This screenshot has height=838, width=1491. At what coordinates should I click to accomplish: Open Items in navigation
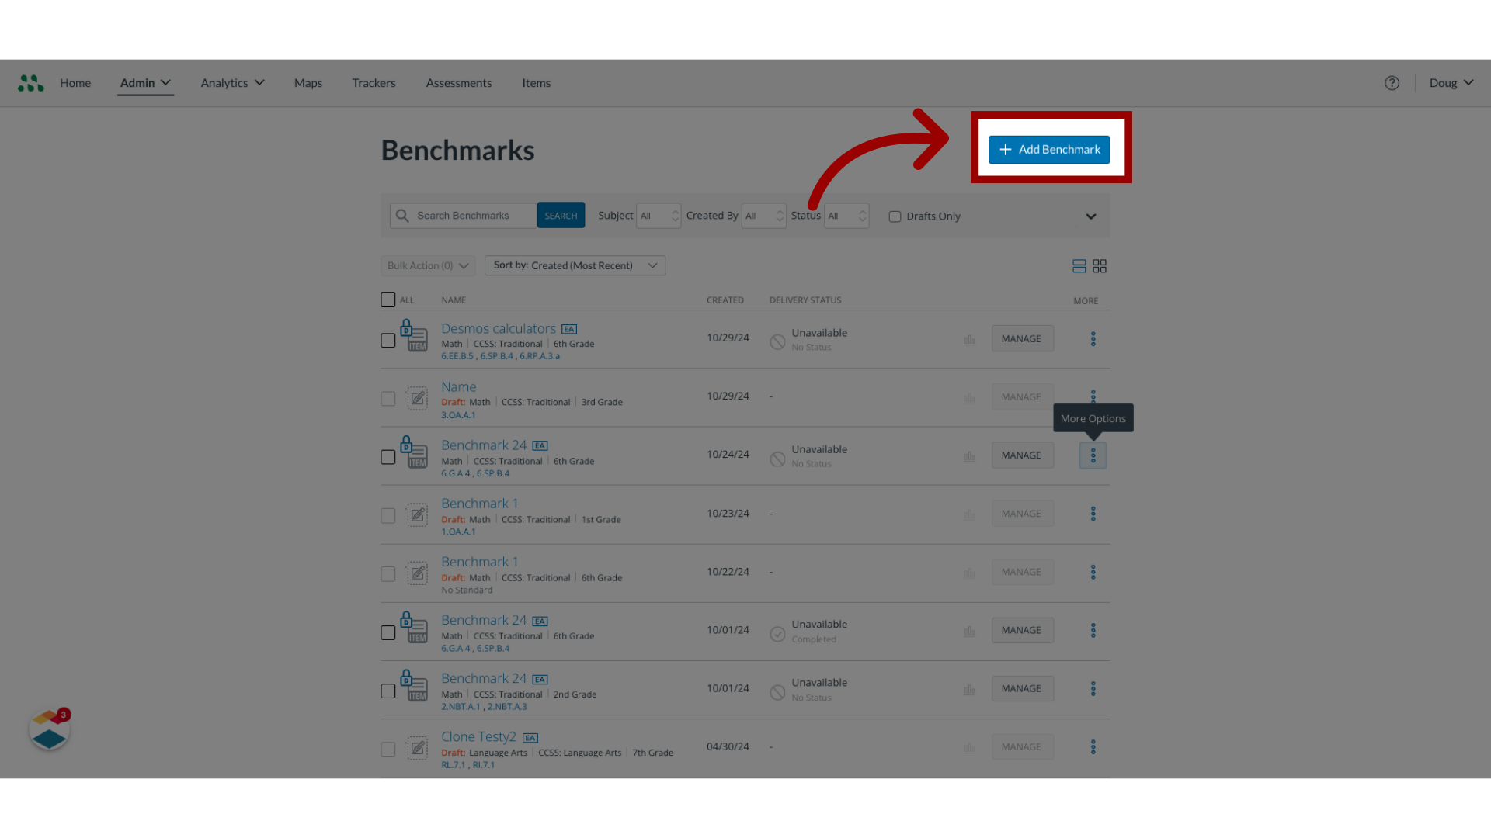click(536, 83)
